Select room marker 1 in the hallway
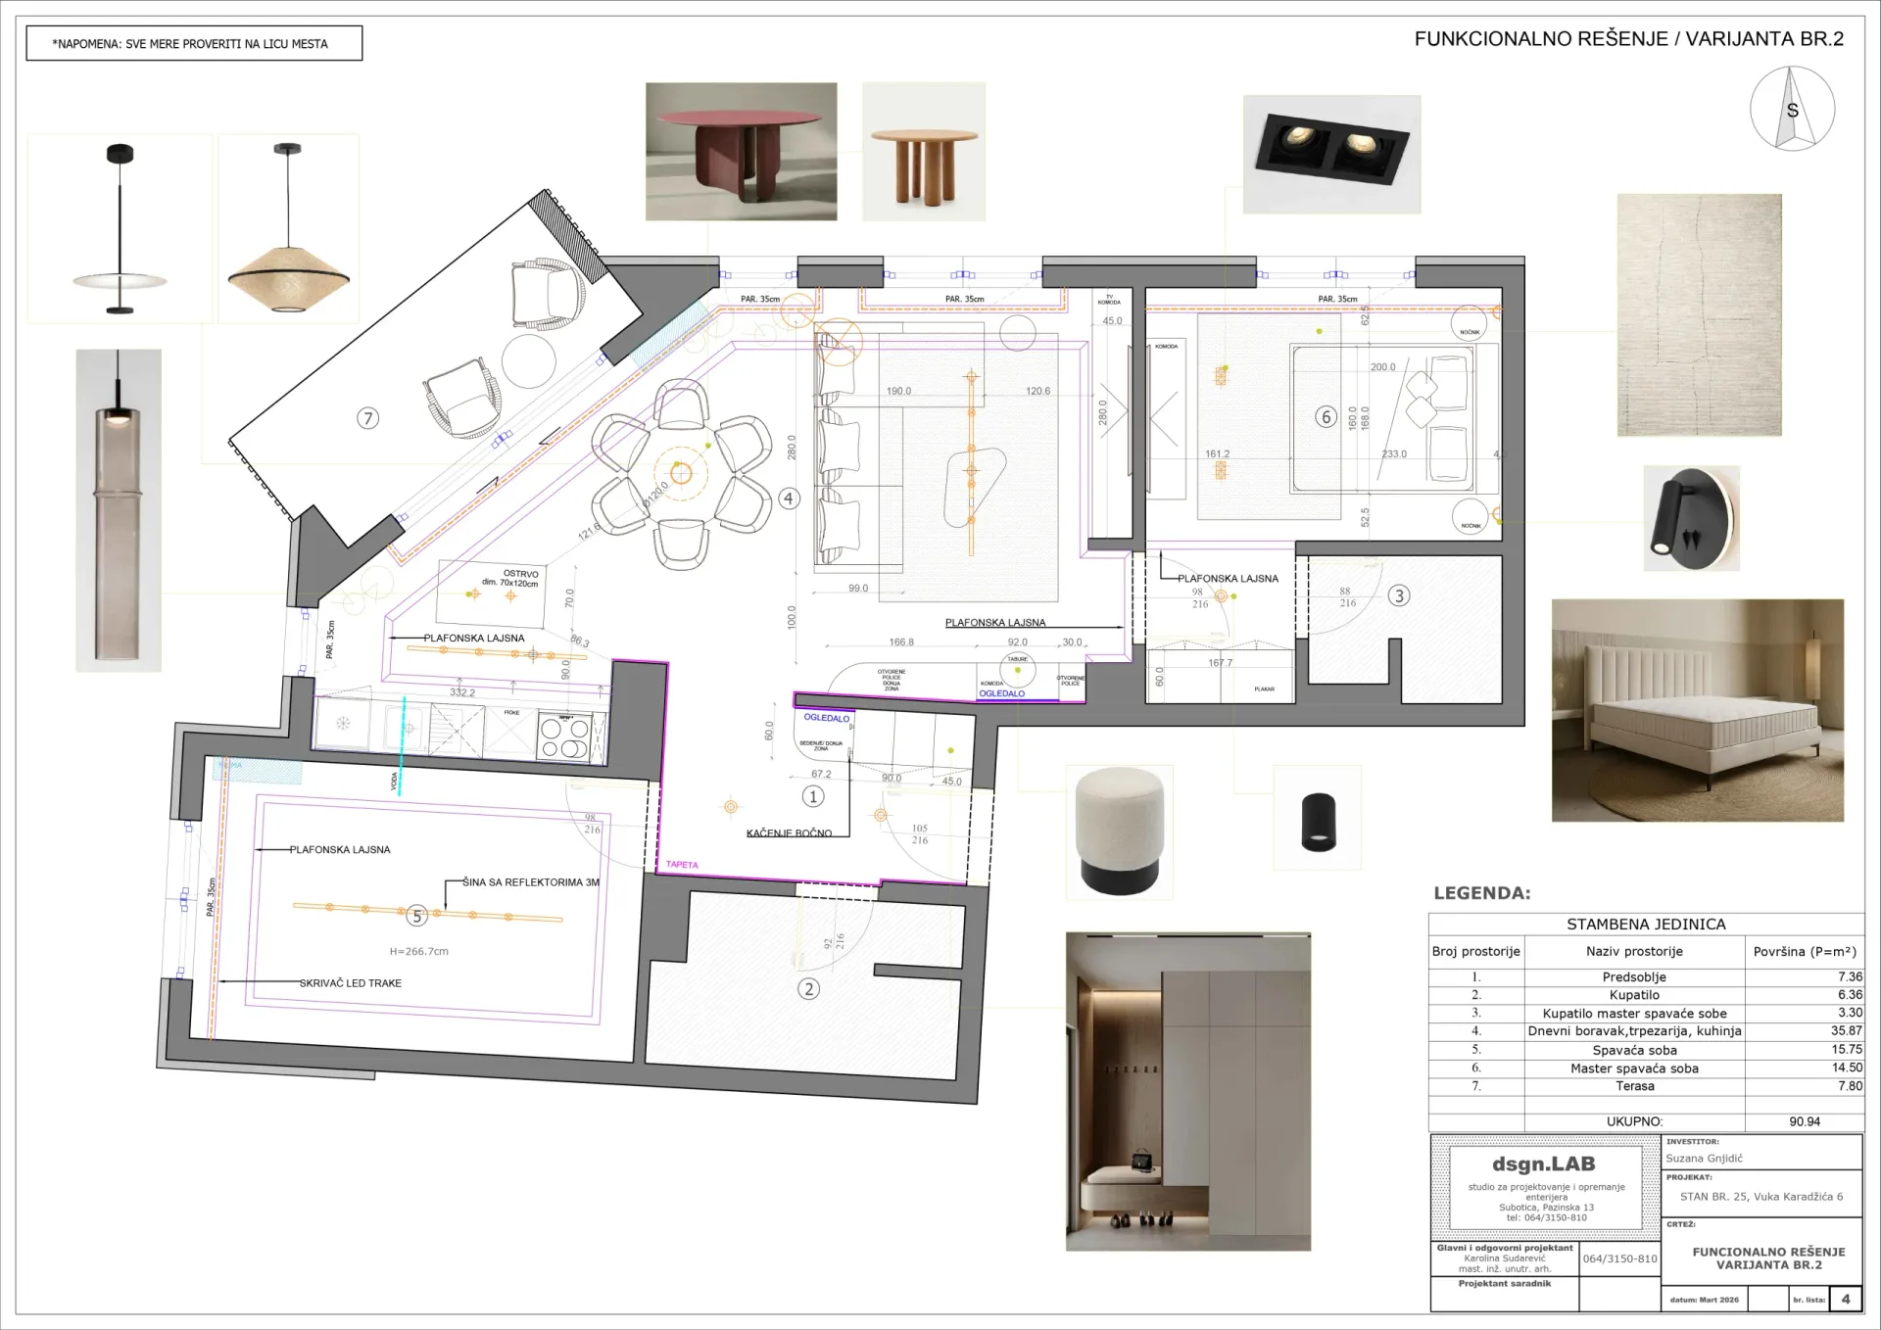 click(813, 796)
